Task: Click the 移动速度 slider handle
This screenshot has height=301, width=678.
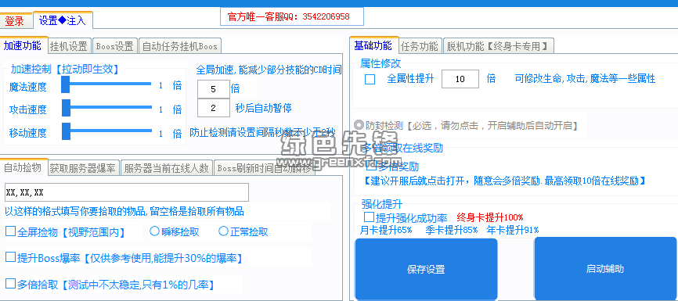Action: click(66, 131)
